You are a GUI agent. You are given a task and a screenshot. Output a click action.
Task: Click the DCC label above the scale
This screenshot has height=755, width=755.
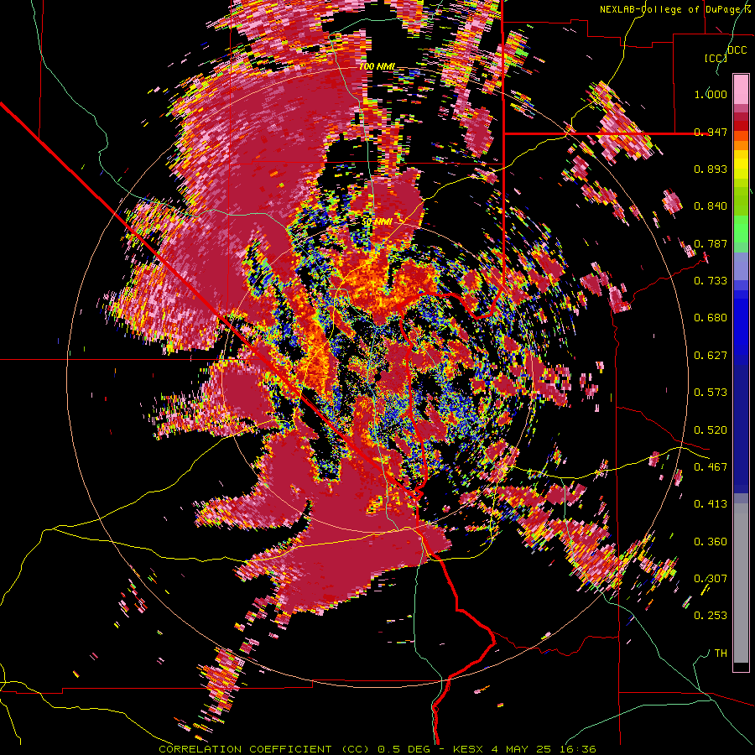[737, 49]
